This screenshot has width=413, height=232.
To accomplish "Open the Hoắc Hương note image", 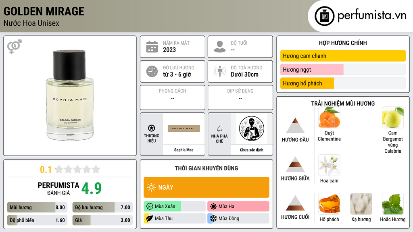I will pos(393,204).
